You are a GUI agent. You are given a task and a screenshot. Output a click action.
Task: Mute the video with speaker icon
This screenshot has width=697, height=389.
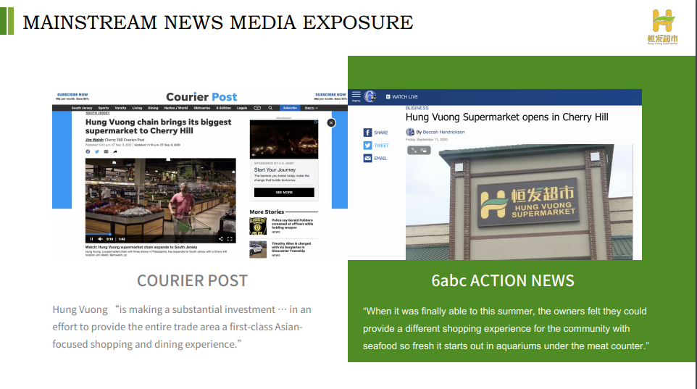[x=100, y=239]
